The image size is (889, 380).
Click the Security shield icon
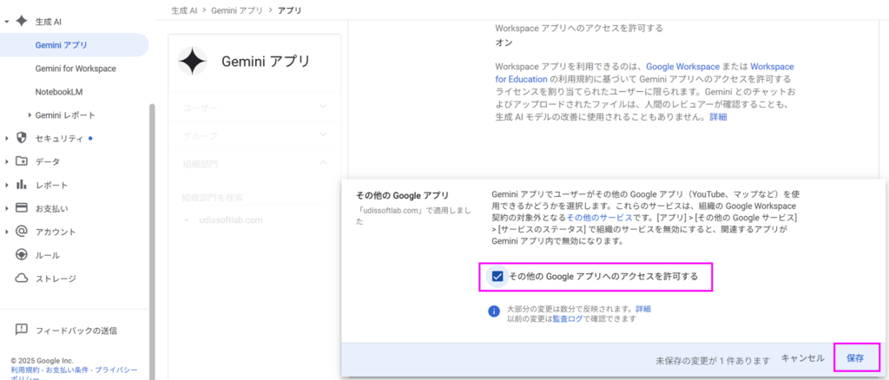coord(22,138)
